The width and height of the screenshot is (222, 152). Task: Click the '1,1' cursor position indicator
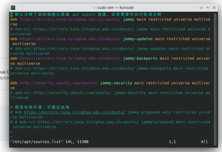click(x=172, y=142)
